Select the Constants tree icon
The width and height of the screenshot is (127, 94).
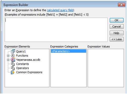click(x=13, y=64)
